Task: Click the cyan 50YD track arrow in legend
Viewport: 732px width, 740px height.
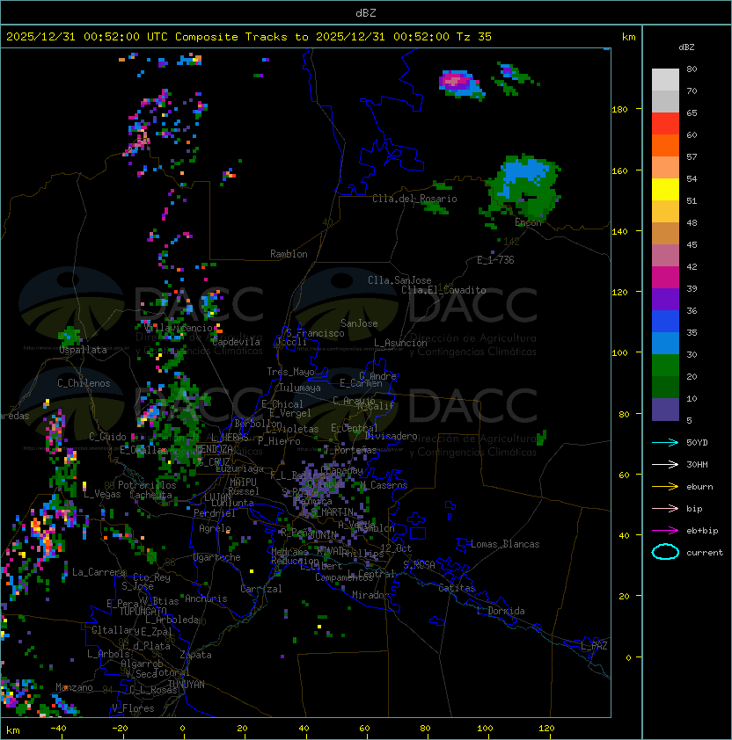Action: click(x=665, y=443)
